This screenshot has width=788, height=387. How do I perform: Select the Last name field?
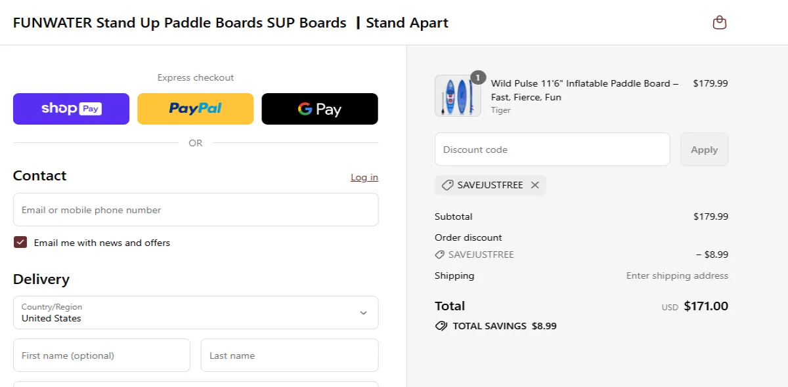pos(290,355)
